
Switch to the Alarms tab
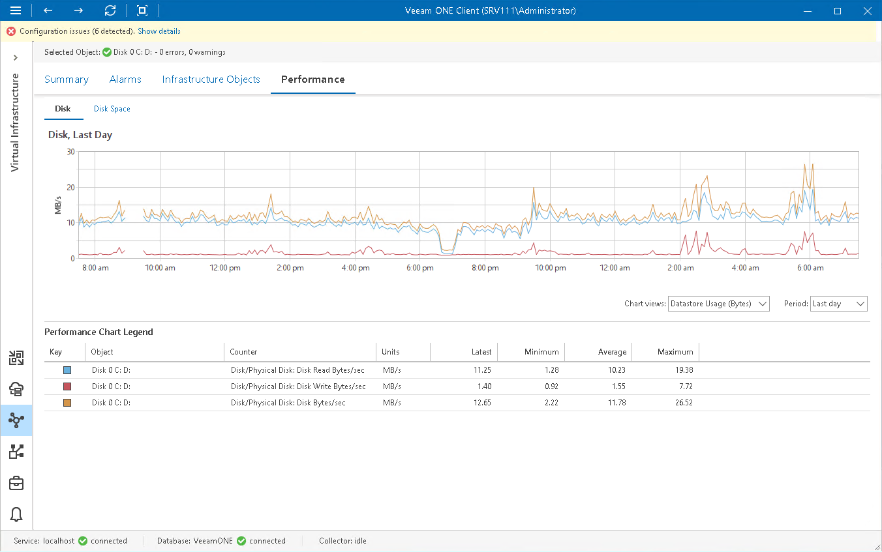[125, 80]
